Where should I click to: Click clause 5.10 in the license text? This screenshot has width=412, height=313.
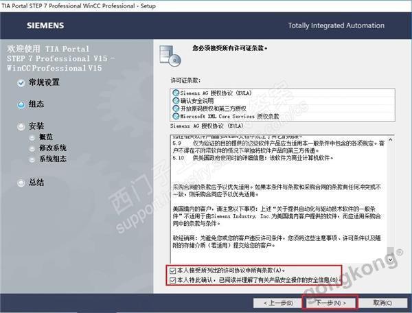[253, 158]
